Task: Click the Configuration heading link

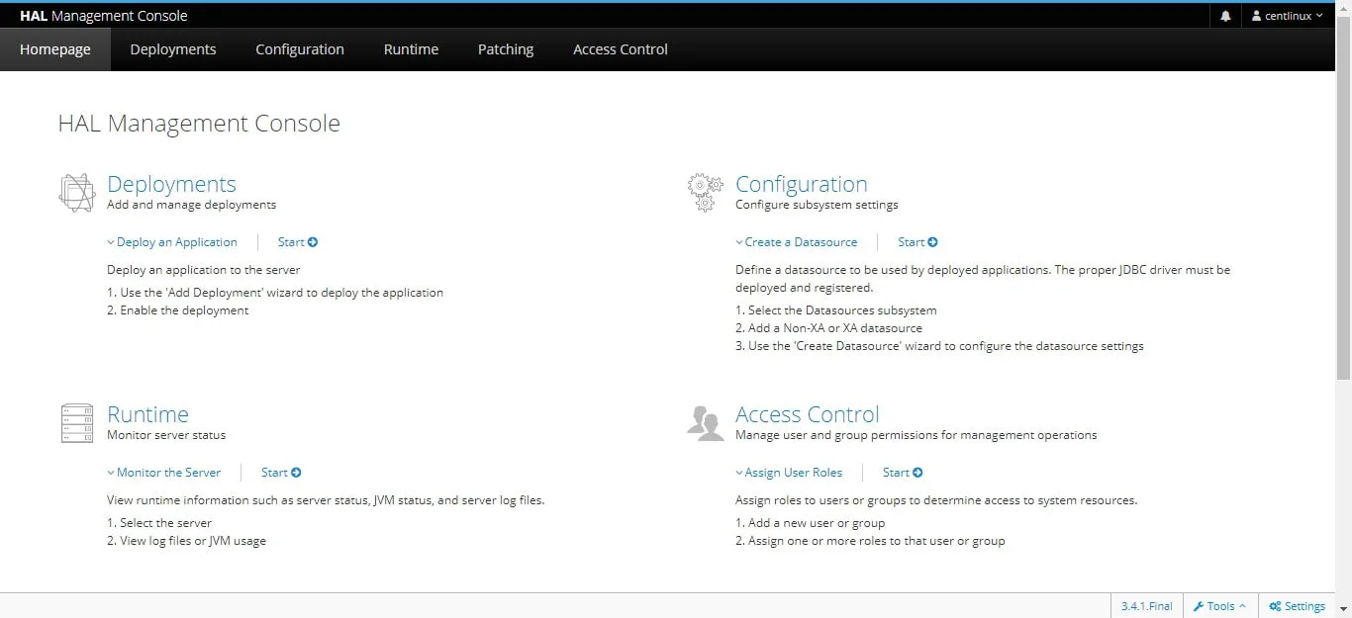Action: pos(802,184)
